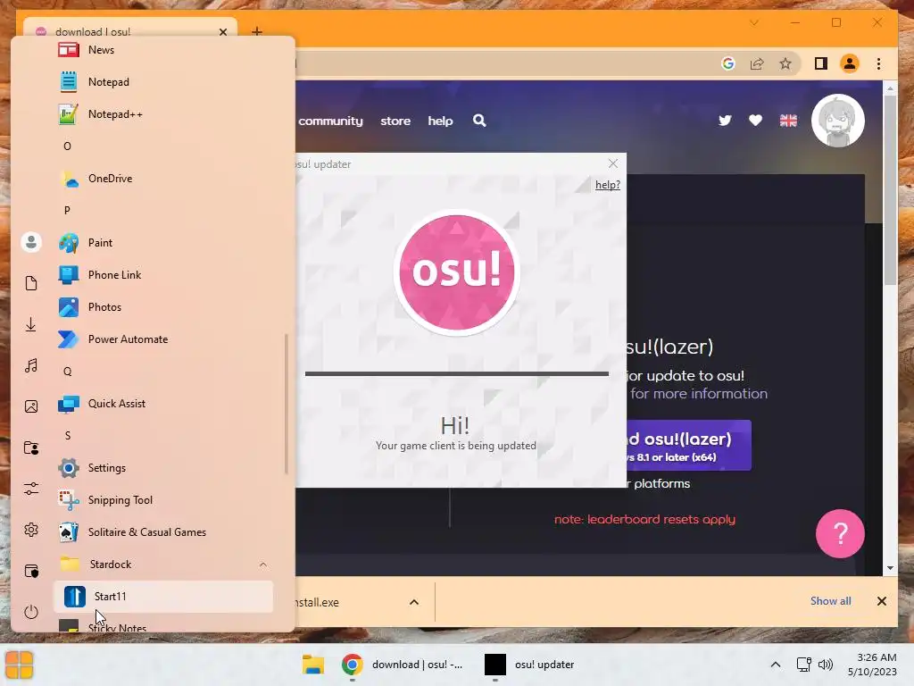Open Phone Link app entry

click(x=164, y=275)
